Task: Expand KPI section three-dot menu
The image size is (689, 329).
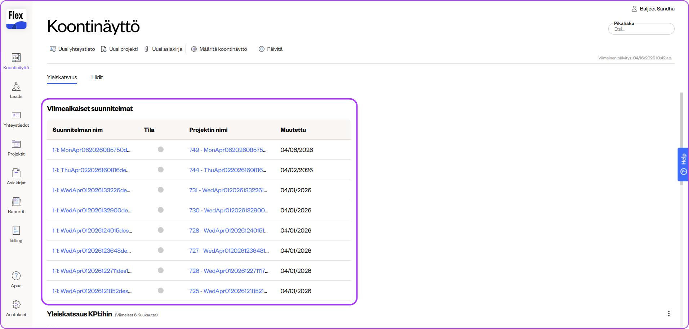Action: click(x=668, y=314)
